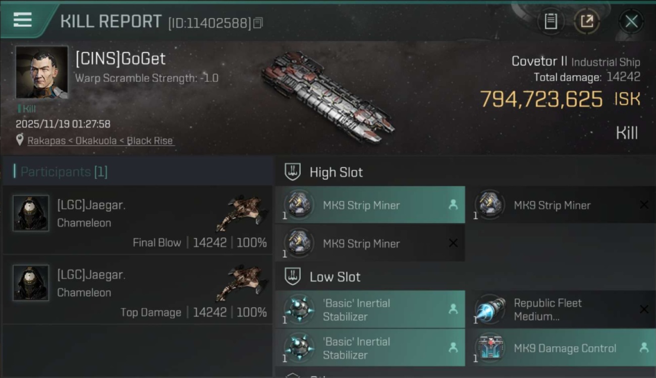The image size is (656, 378).
Task: Copy the kill report ID icon
Action: (258, 23)
